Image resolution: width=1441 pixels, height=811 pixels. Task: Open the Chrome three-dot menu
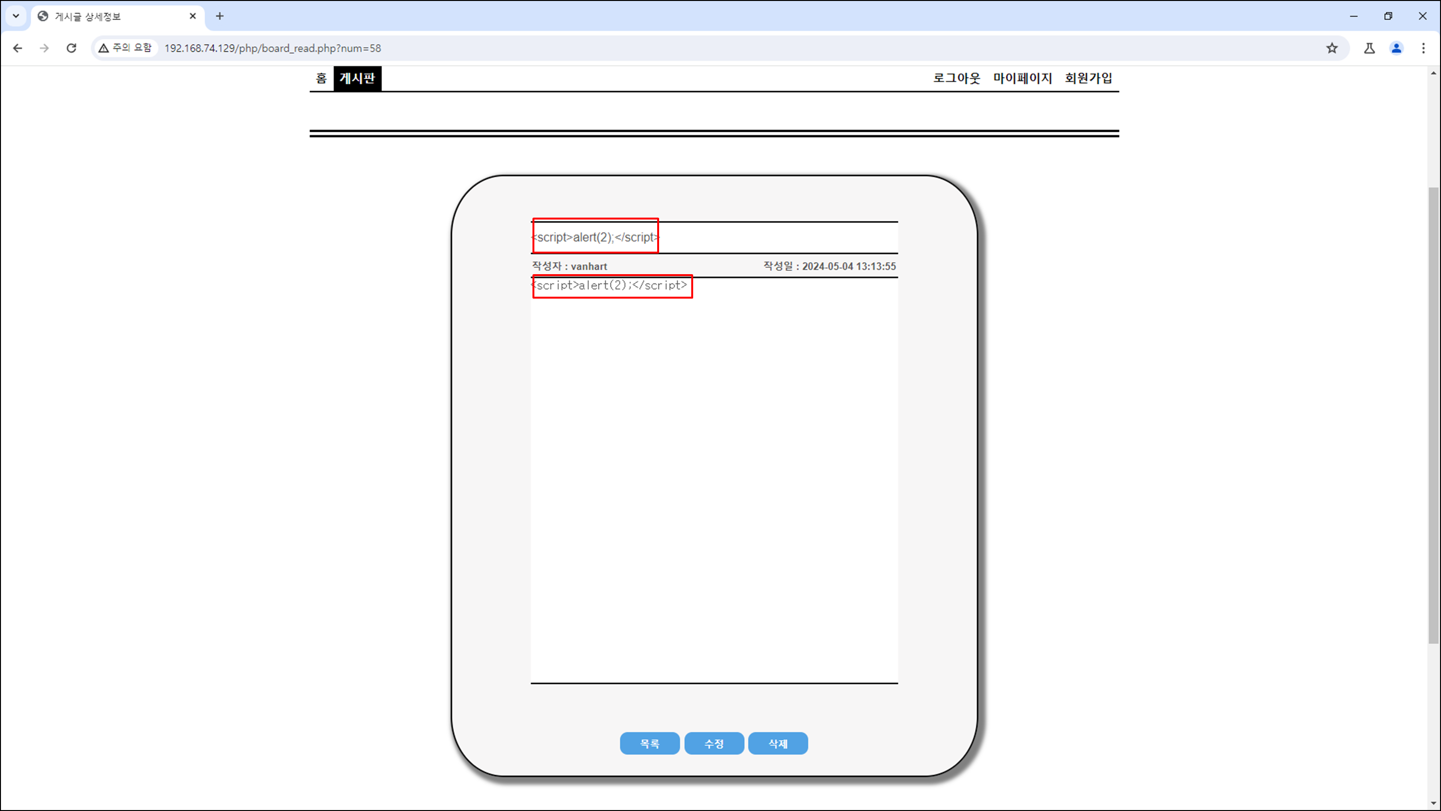click(x=1423, y=48)
